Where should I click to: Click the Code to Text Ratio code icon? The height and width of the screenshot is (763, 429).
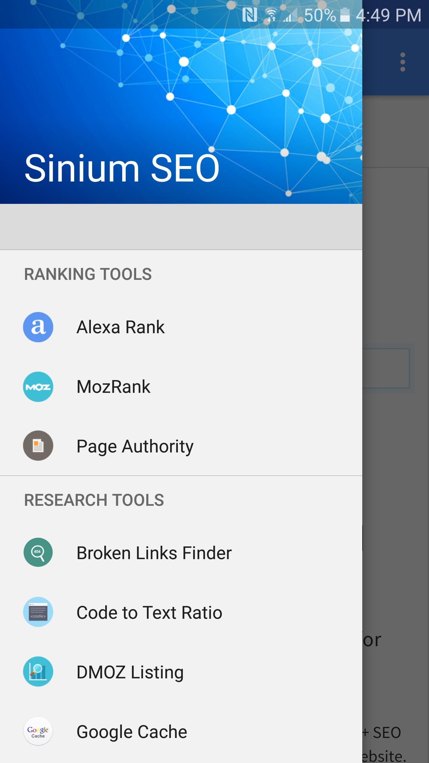click(x=38, y=612)
